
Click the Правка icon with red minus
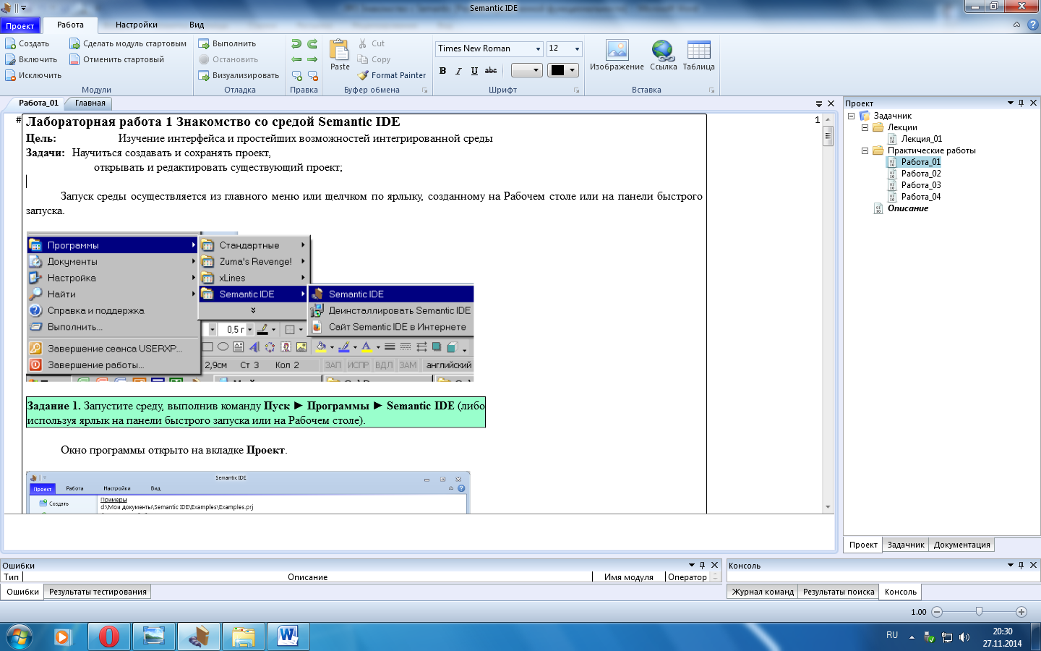(312, 75)
